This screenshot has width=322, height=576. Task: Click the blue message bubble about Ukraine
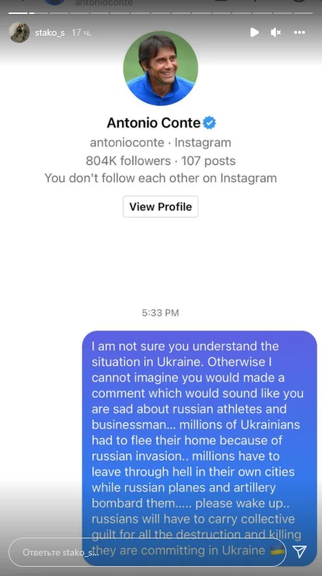click(199, 448)
